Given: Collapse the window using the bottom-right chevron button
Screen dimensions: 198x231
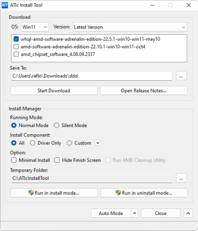Looking at the screenshot, I should (188, 213).
